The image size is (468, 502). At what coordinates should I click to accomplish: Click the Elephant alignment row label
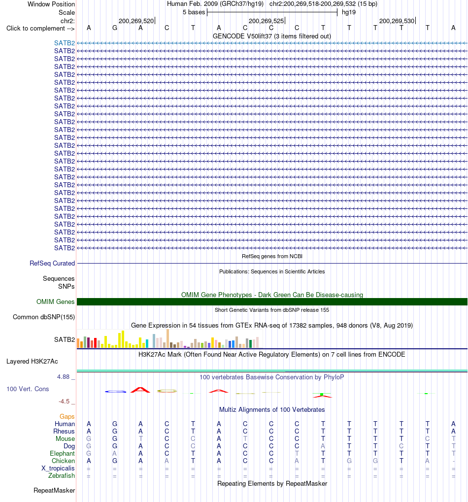coord(62,453)
